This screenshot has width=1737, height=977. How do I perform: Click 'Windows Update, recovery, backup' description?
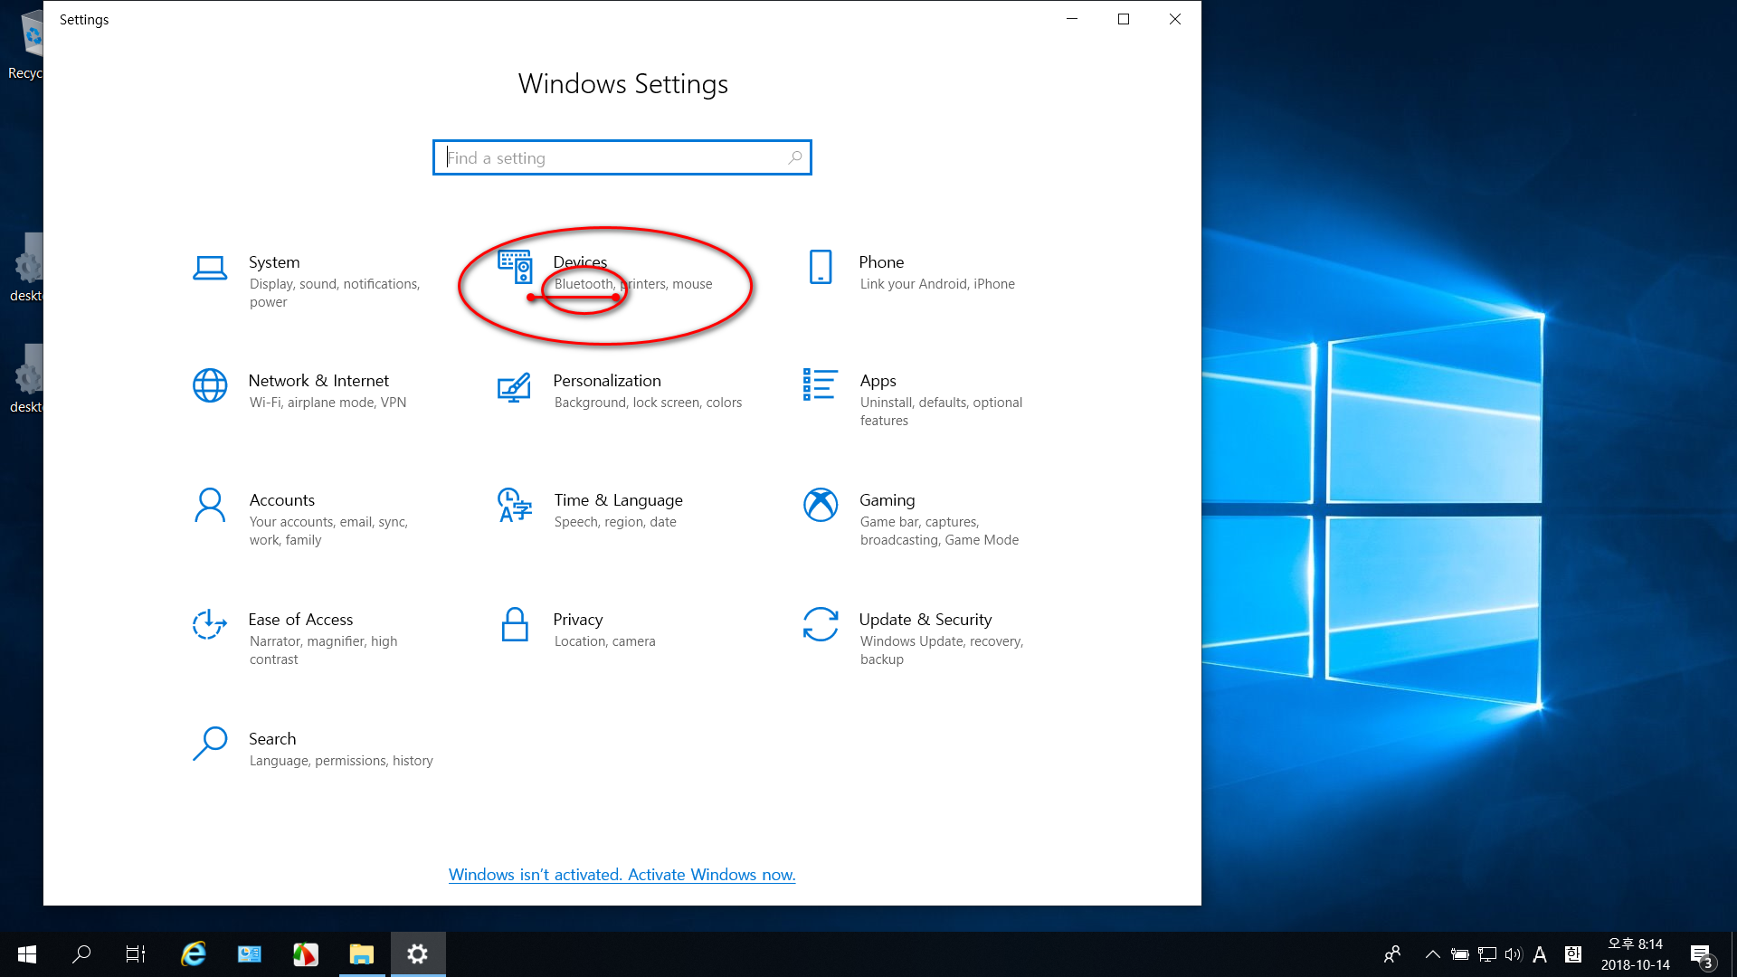tap(941, 650)
